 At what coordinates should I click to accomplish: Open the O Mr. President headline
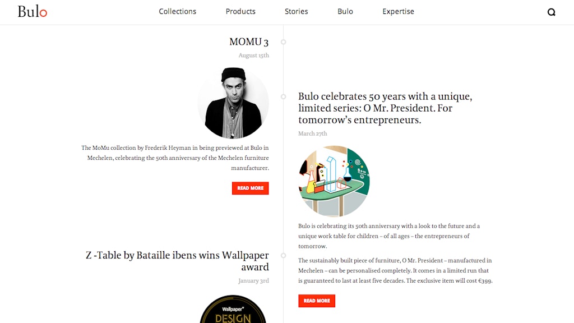click(x=385, y=108)
